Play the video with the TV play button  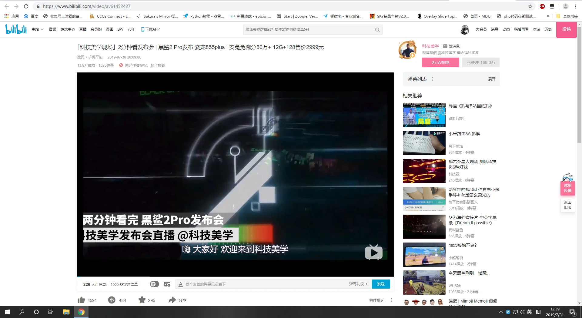point(373,252)
